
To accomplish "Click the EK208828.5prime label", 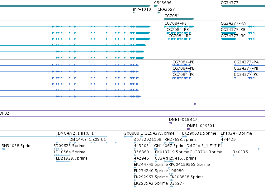I will pos(187,177).
